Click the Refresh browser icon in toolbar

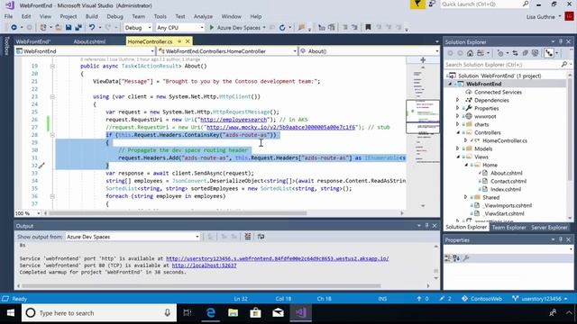(282, 28)
